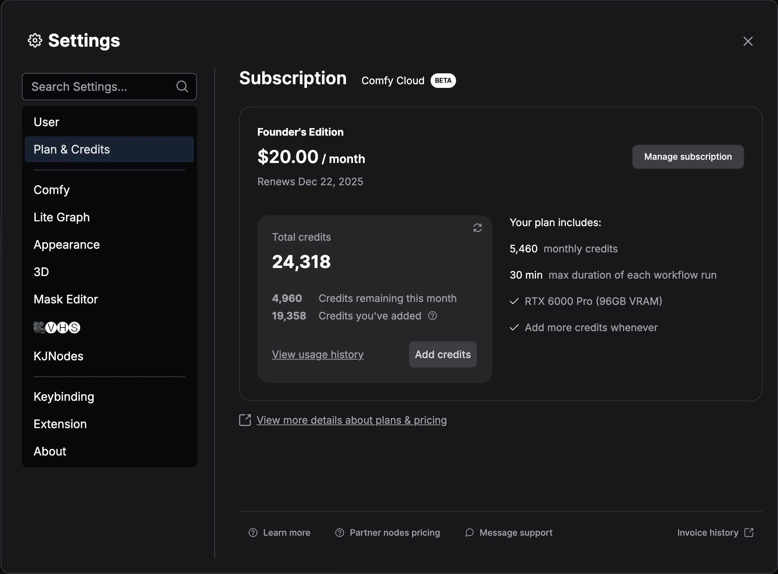Click the magnifying glass in the search field
Image resolution: width=778 pixels, height=574 pixels.
pyautogui.click(x=182, y=86)
